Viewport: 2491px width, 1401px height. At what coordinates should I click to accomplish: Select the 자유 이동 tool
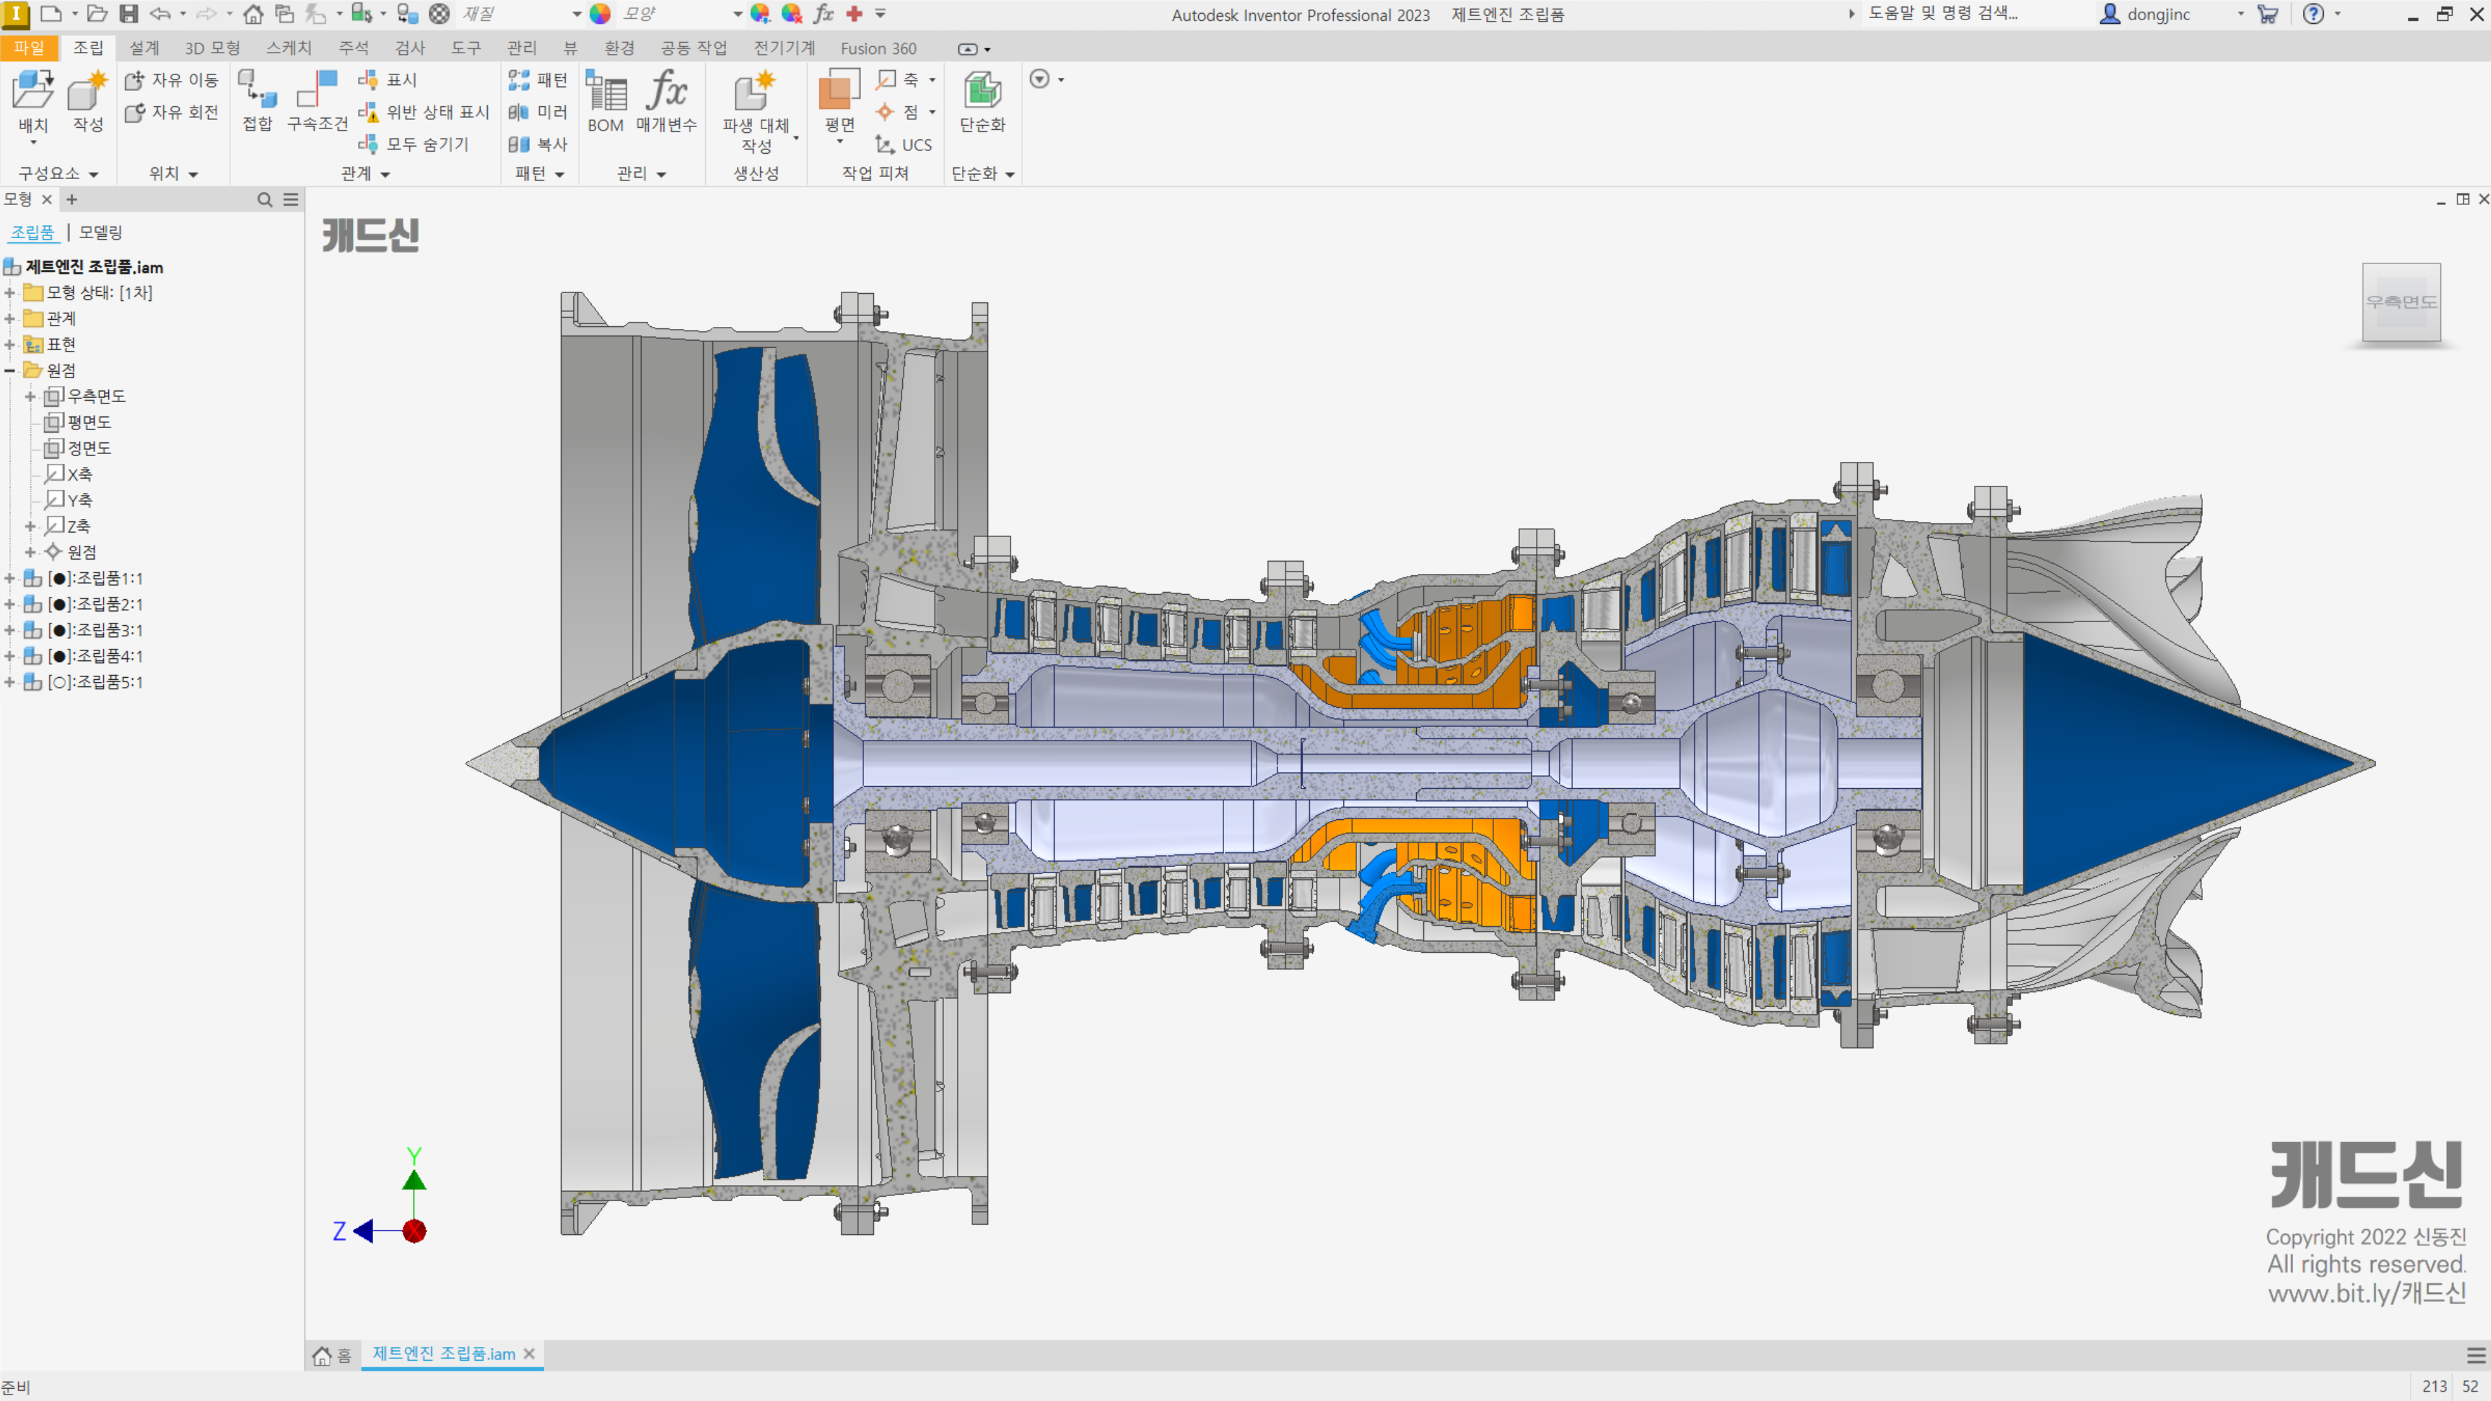click(x=172, y=80)
